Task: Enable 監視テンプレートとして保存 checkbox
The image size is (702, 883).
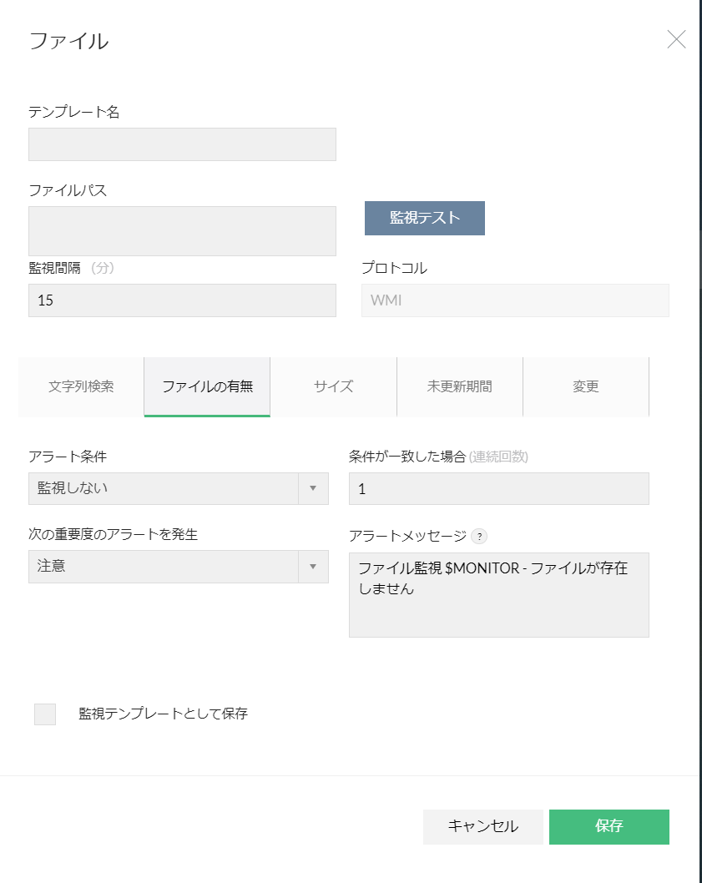Action: tap(45, 714)
